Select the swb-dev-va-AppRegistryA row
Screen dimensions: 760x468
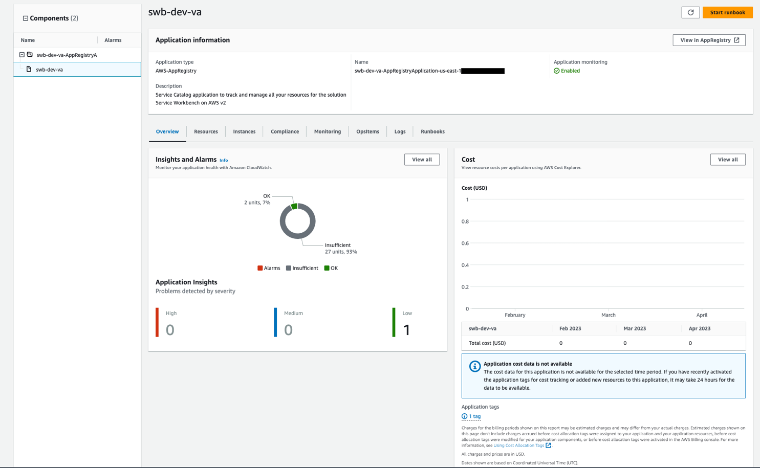pos(77,55)
